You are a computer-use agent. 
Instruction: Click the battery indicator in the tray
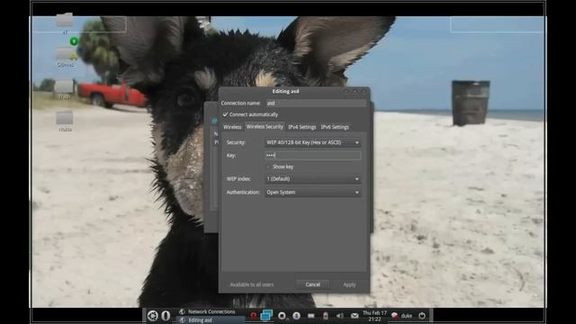pyautogui.click(x=325, y=316)
